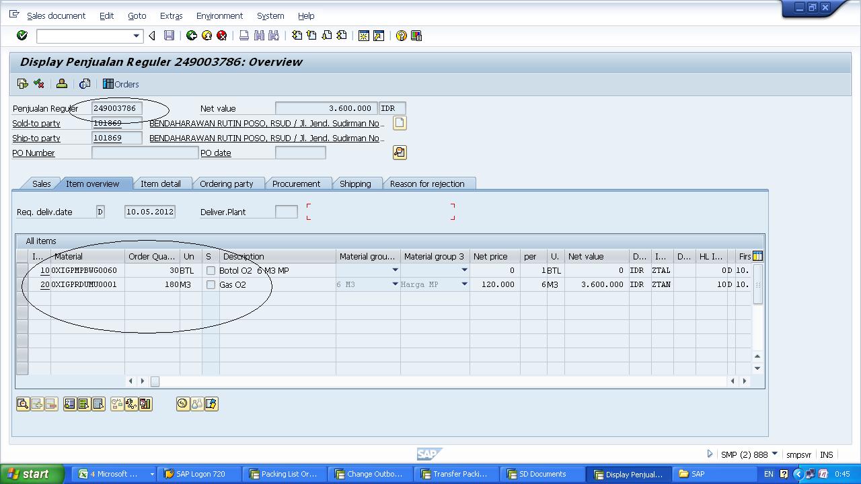Open the yellow Help question mark icon
Image resolution: width=861 pixels, height=484 pixels.
[402, 36]
